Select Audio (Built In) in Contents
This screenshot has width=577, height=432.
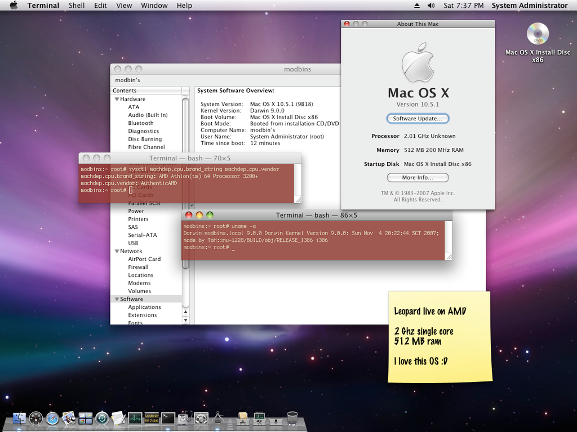148,115
